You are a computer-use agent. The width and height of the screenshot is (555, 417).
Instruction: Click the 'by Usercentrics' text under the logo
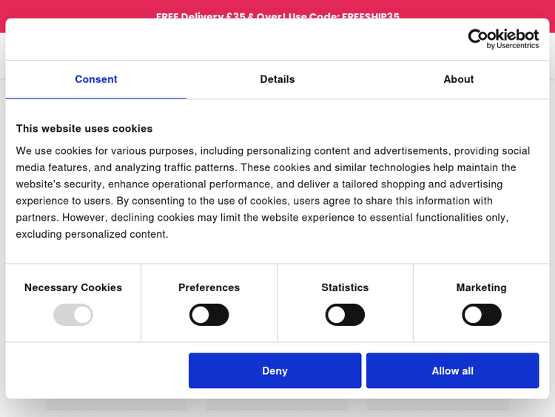(x=513, y=46)
